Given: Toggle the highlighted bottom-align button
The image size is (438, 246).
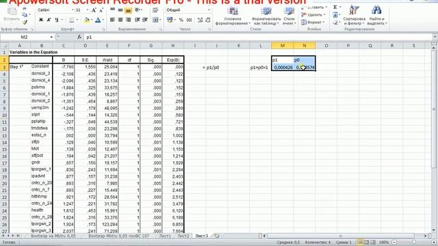Looking at the screenshot, I should coord(128,10).
